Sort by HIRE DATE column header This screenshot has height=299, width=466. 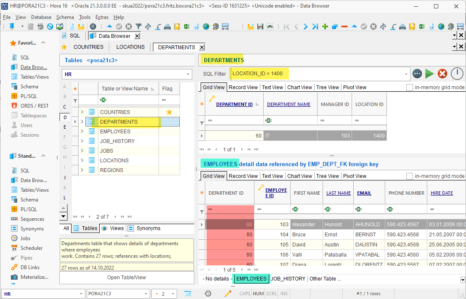pos(442,193)
